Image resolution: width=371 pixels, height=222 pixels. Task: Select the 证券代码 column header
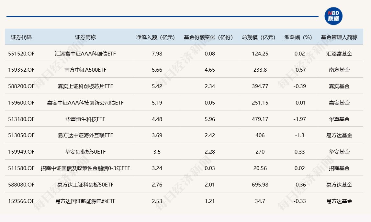(21, 37)
